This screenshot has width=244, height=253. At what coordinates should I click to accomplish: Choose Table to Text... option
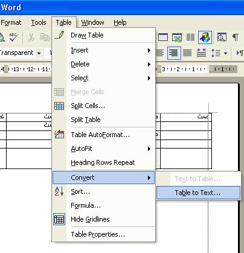click(198, 193)
